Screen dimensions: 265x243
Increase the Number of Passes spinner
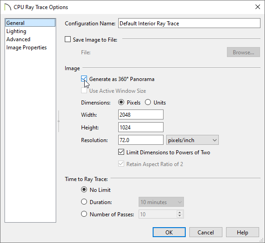pyautogui.click(x=180, y=212)
